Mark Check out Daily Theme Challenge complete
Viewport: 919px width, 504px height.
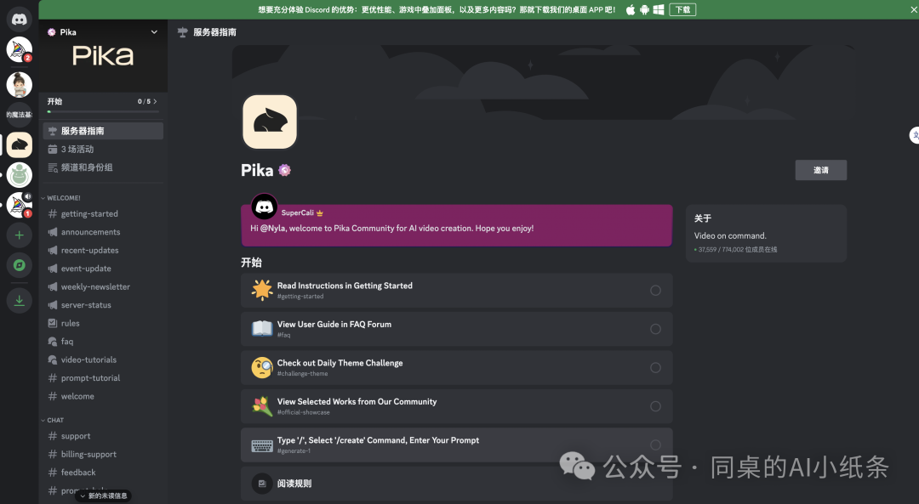click(655, 368)
